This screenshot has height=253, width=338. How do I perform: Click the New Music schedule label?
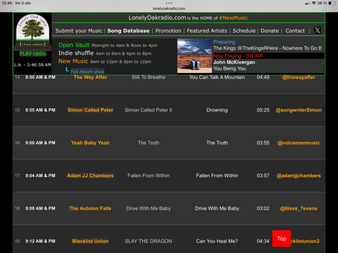pos(74,61)
